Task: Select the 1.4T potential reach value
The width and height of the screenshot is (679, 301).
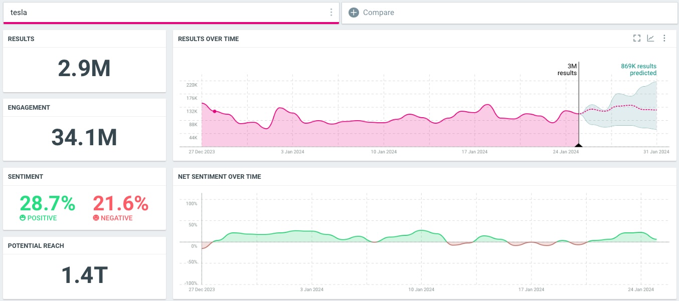Action: pyautogui.click(x=84, y=275)
